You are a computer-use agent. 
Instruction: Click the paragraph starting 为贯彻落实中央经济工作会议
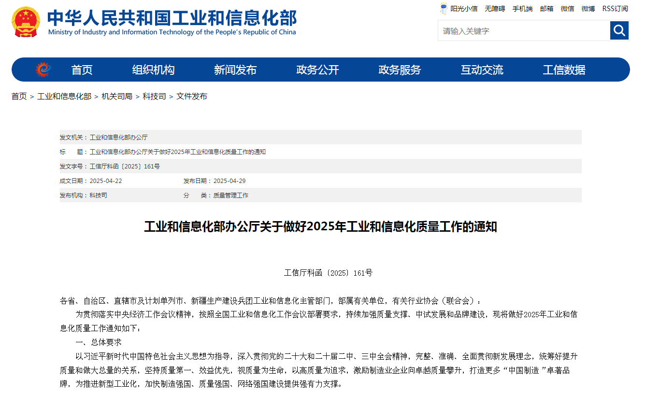point(319,322)
